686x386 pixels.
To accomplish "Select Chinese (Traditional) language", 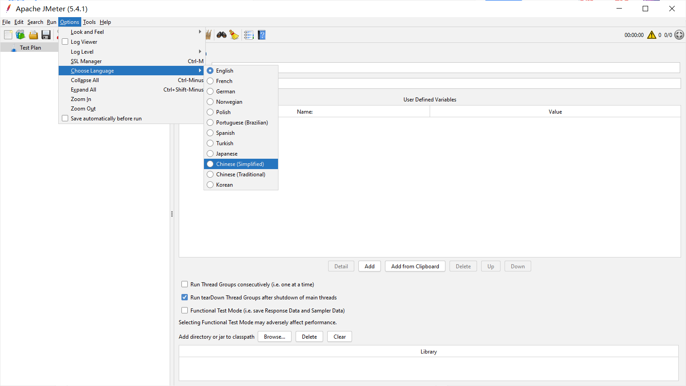I will click(241, 175).
